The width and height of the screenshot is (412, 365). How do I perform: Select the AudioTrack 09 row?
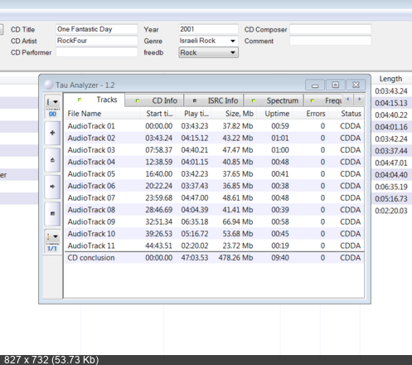point(214,221)
